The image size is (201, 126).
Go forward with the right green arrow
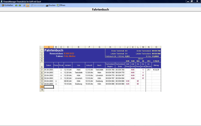[20, 5]
